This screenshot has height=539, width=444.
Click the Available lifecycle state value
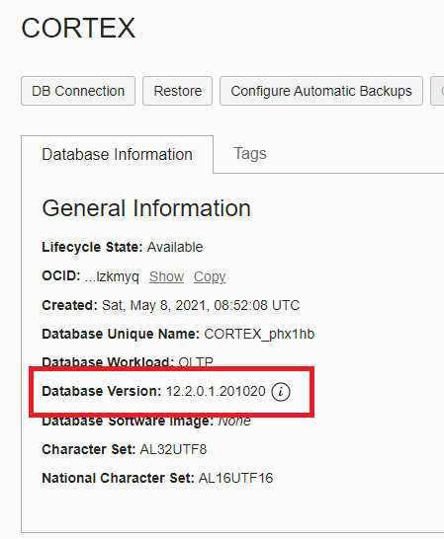point(175,247)
